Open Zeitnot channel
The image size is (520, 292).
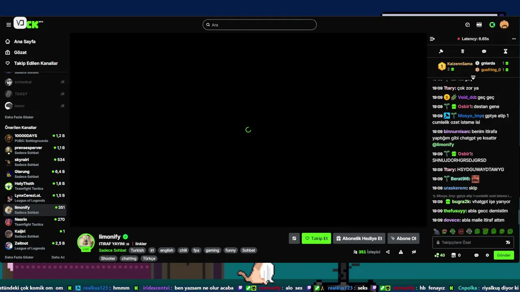[x=35, y=246]
